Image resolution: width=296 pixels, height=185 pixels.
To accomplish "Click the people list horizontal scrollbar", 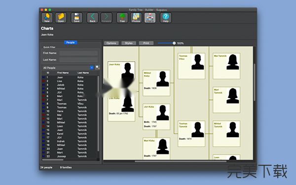I will [53, 160].
